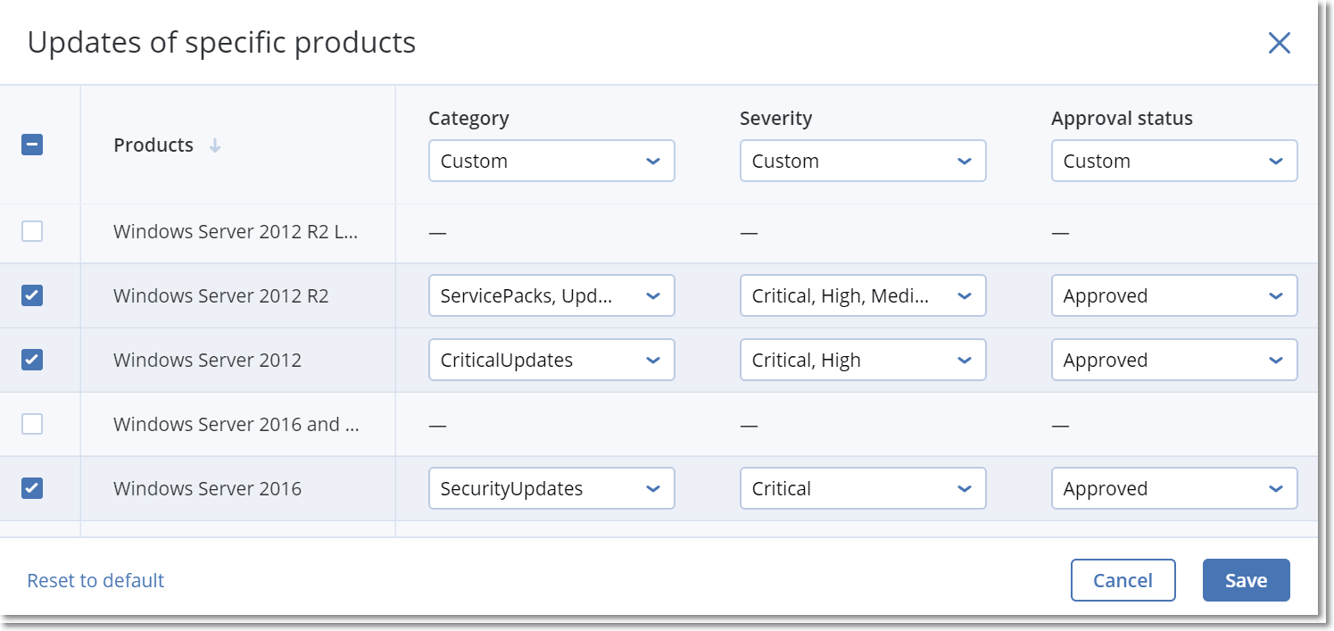This screenshot has width=1334, height=631.
Task: Close the Updates of specific products dialog
Action: tap(1279, 43)
